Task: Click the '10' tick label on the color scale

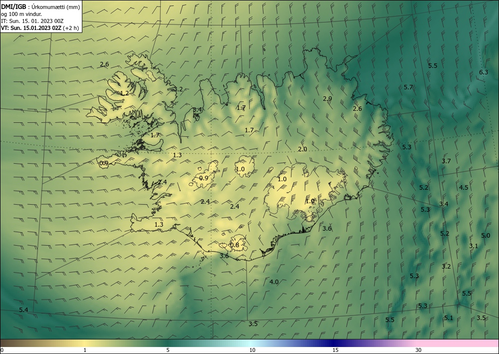Action: click(x=252, y=351)
